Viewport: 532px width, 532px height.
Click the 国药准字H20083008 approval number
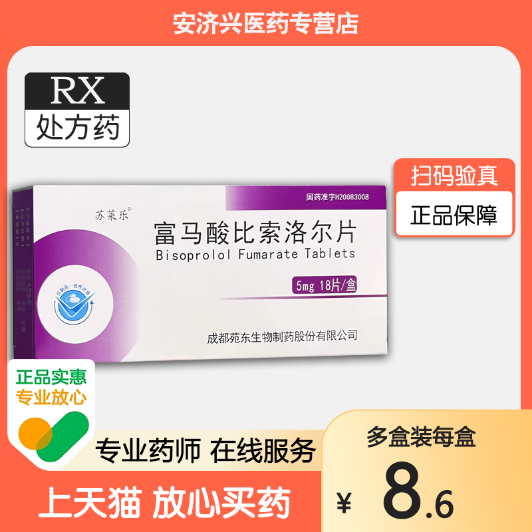(x=337, y=197)
